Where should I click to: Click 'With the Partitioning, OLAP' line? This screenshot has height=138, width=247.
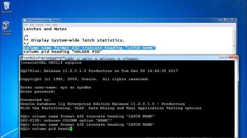point(111,108)
